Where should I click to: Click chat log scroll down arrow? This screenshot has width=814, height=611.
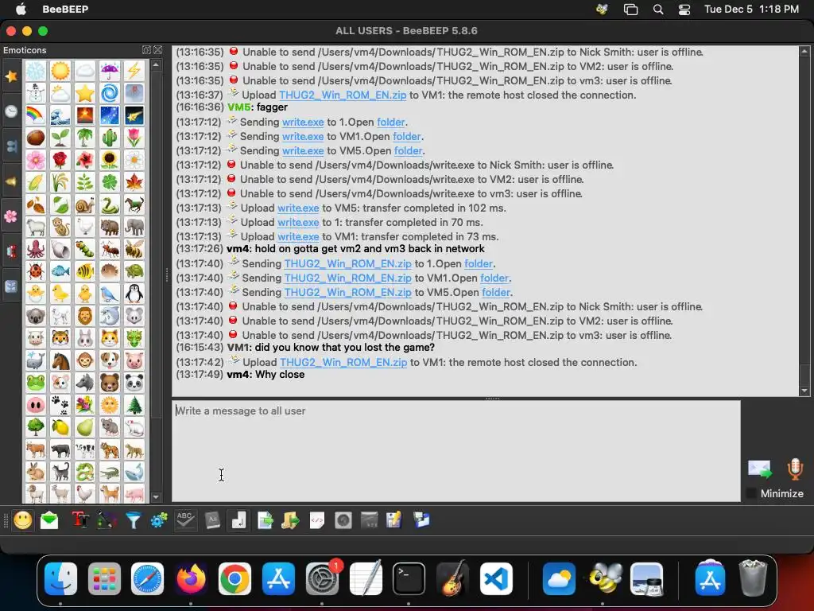804,391
